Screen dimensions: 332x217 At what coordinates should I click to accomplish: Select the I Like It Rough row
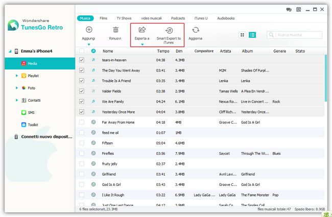pos(200,195)
